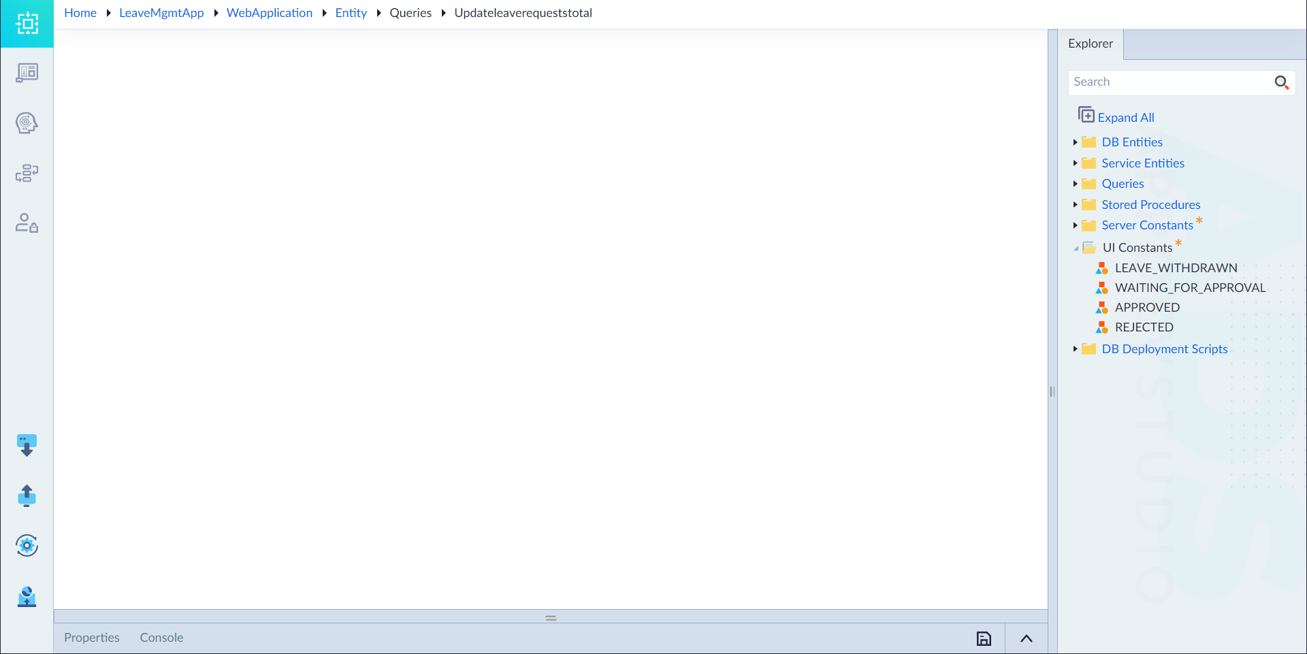Open LeaveMgmtApp breadcrumb link

point(161,13)
